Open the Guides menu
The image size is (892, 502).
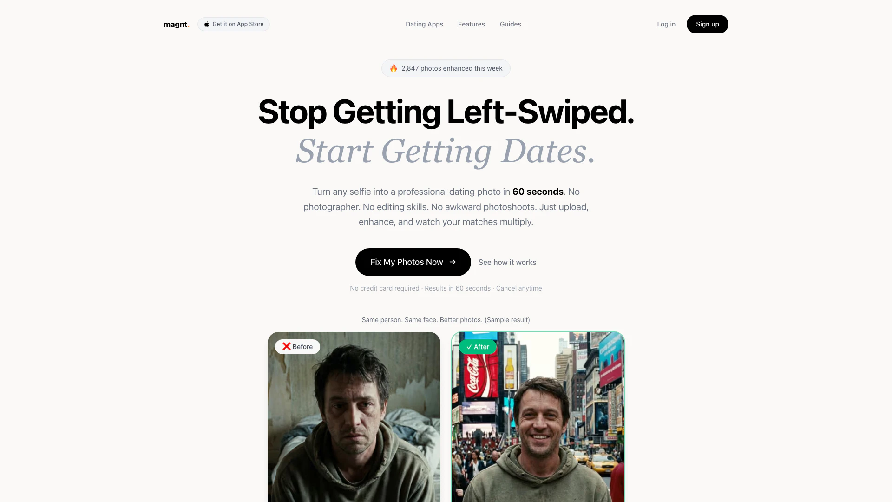[x=511, y=24]
